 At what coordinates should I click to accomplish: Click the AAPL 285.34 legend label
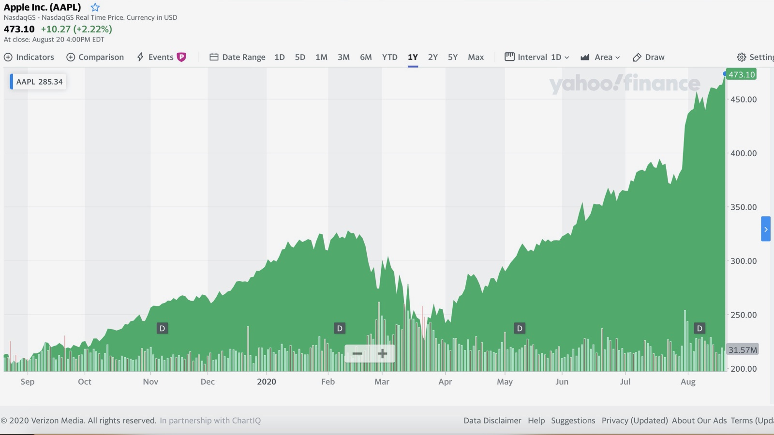pos(39,82)
